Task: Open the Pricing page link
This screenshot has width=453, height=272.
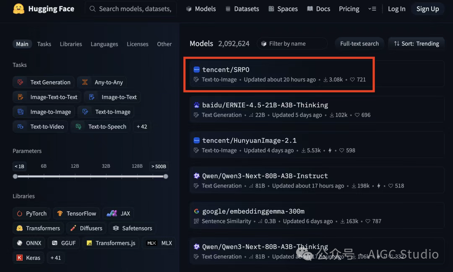Action: click(x=349, y=9)
